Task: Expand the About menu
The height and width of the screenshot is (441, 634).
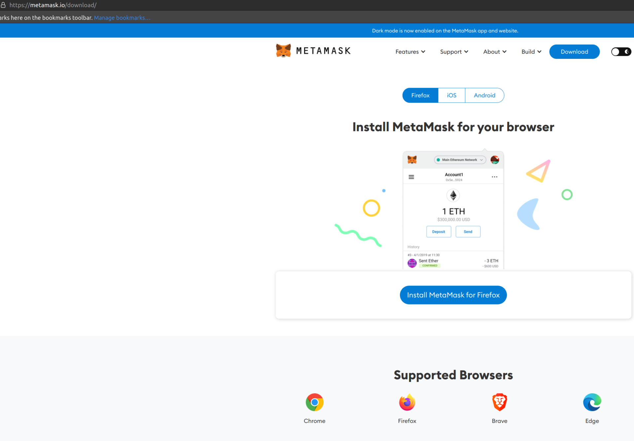Action: (495, 52)
